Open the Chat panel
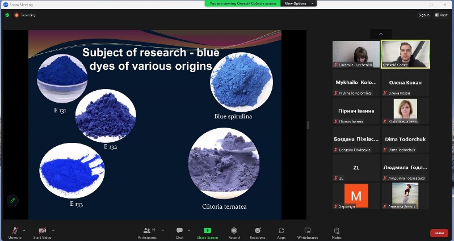This screenshot has width=454, height=241. click(179, 231)
